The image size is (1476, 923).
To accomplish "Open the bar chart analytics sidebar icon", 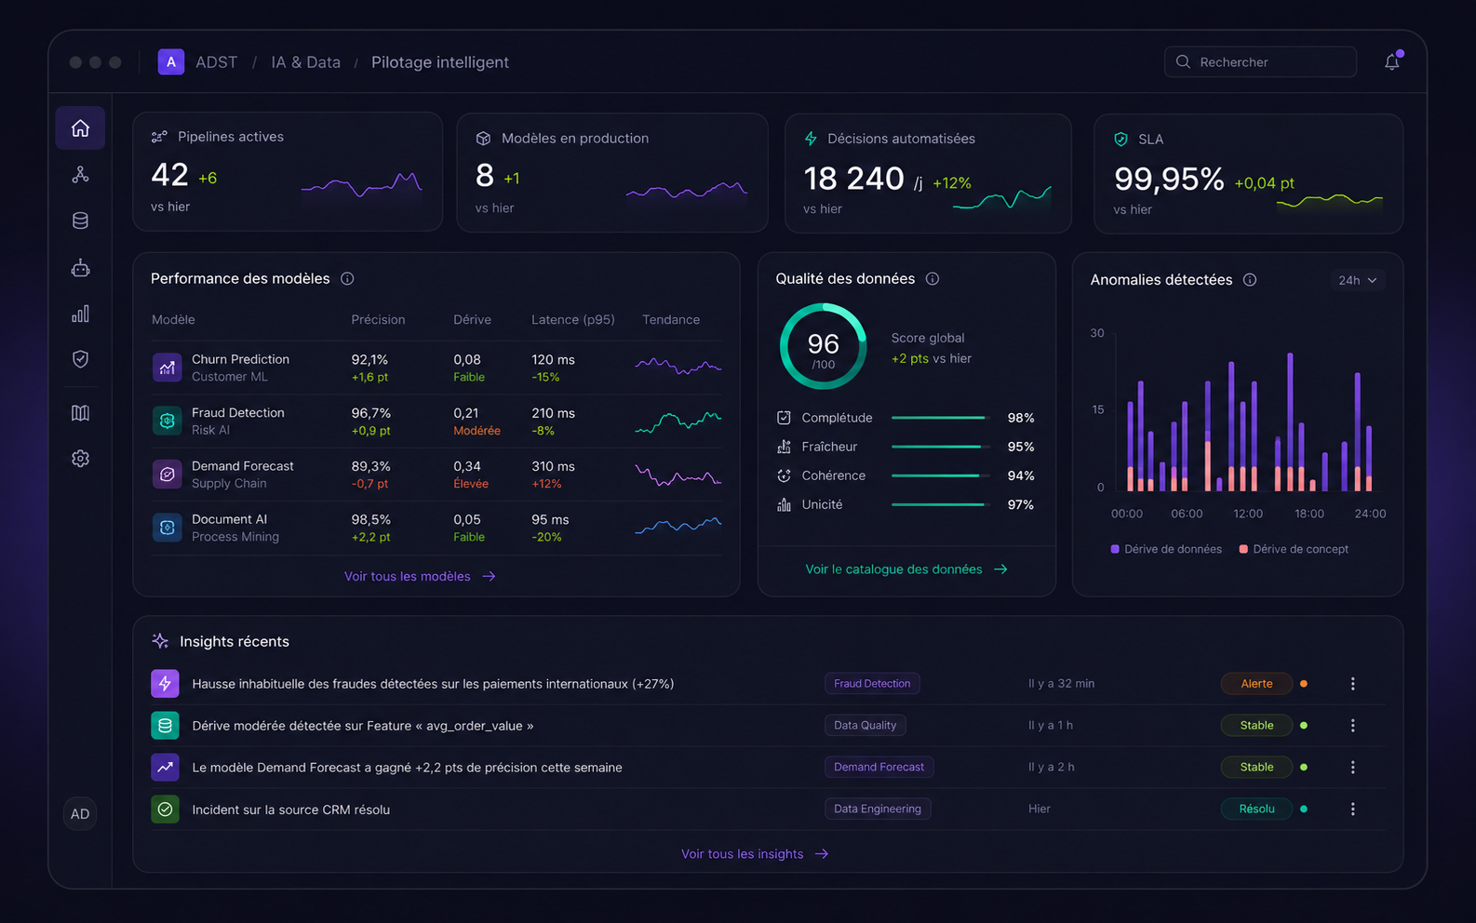I will click(80, 314).
